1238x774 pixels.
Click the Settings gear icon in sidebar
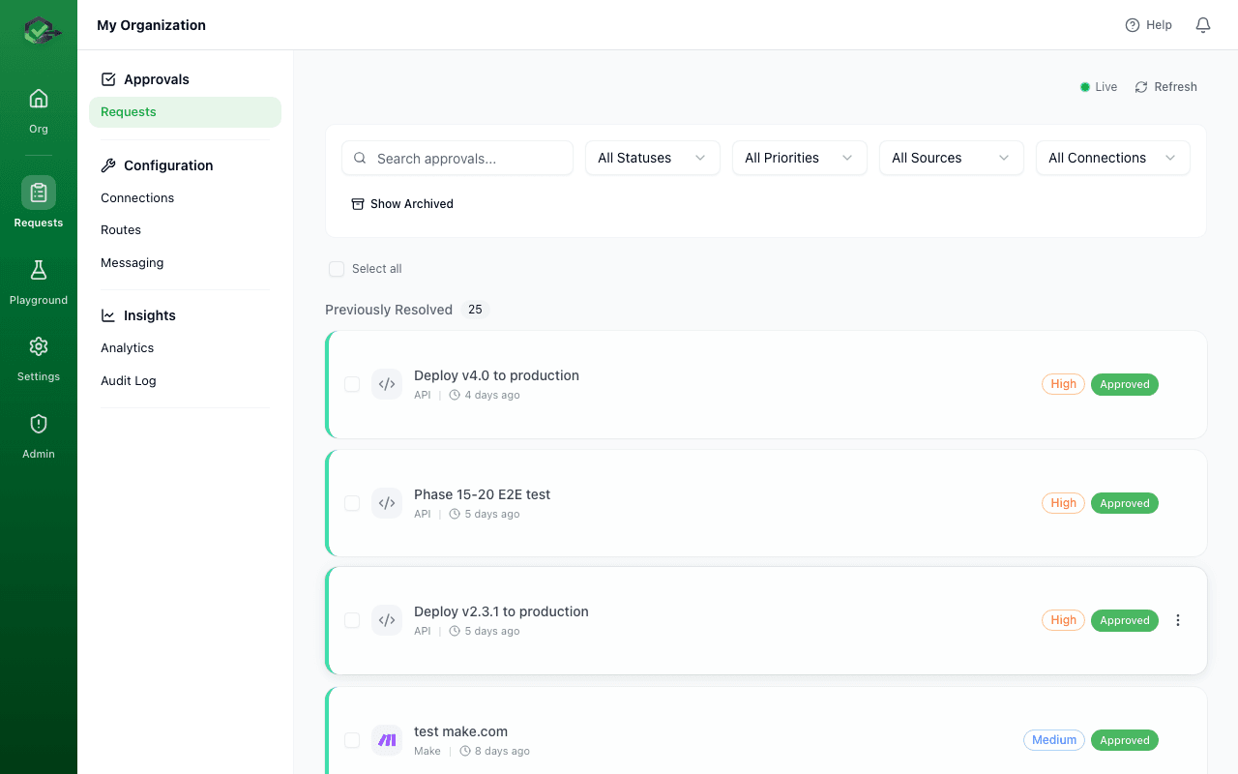pyautogui.click(x=38, y=346)
